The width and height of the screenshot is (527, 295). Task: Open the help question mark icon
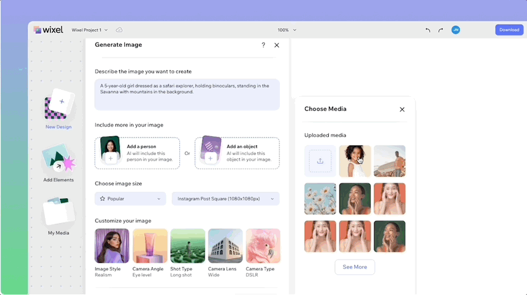263,45
